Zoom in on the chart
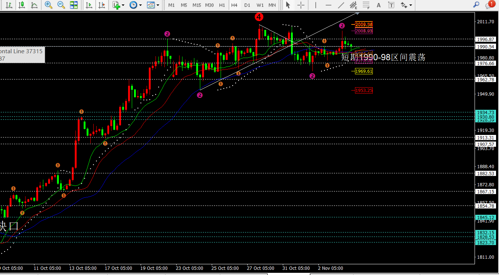The height and width of the screenshot is (275, 499). click(48, 5)
